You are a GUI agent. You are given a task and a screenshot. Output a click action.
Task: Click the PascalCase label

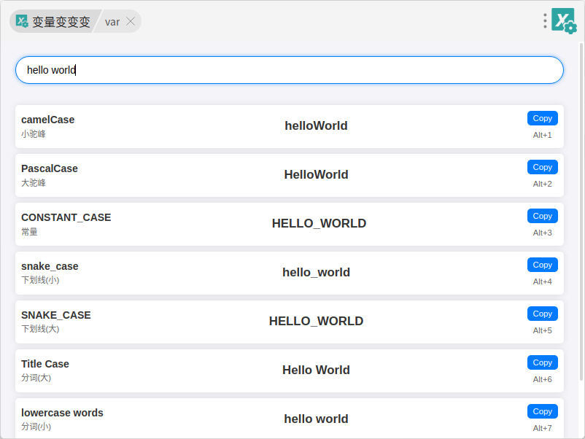coord(50,168)
